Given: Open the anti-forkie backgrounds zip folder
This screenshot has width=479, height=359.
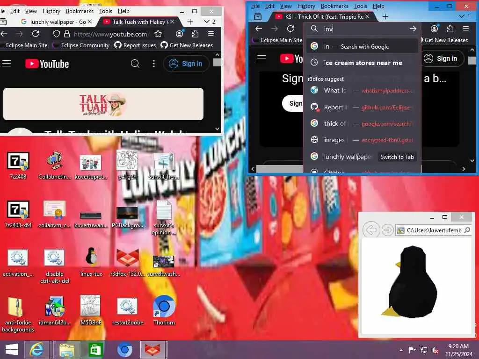Looking at the screenshot, I should 18,315.
